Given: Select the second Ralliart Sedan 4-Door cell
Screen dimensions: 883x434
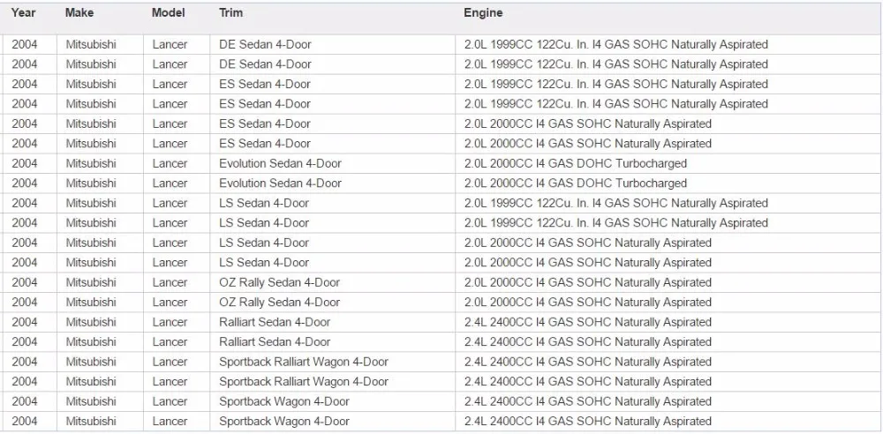Looking at the screenshot, I should point(332,341).
